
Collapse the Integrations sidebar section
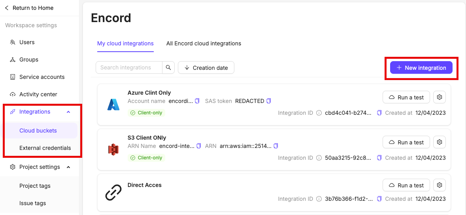[68, 112]
